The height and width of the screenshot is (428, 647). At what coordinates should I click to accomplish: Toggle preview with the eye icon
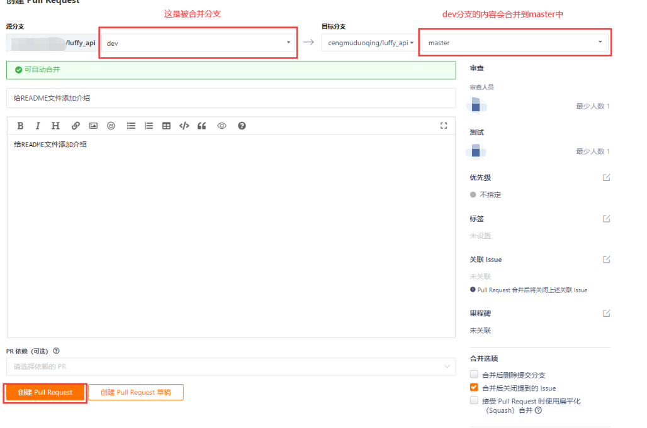coord(222,126)
